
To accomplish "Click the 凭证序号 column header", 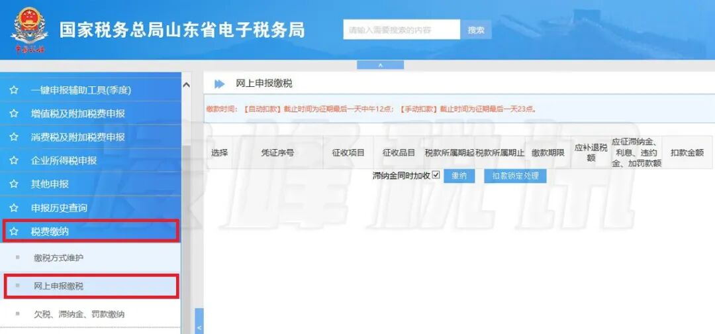I will click(x=277, y=153).
